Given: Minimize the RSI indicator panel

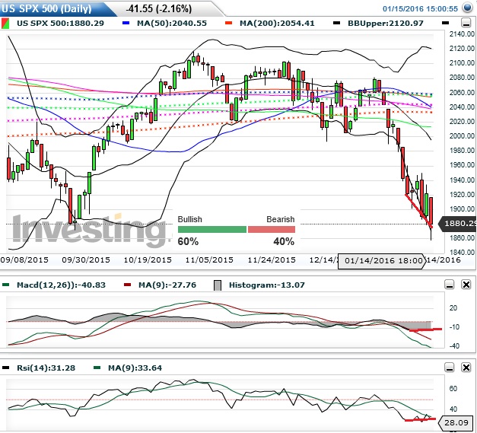Looking at the screenshot, I should tap(447, 368).
